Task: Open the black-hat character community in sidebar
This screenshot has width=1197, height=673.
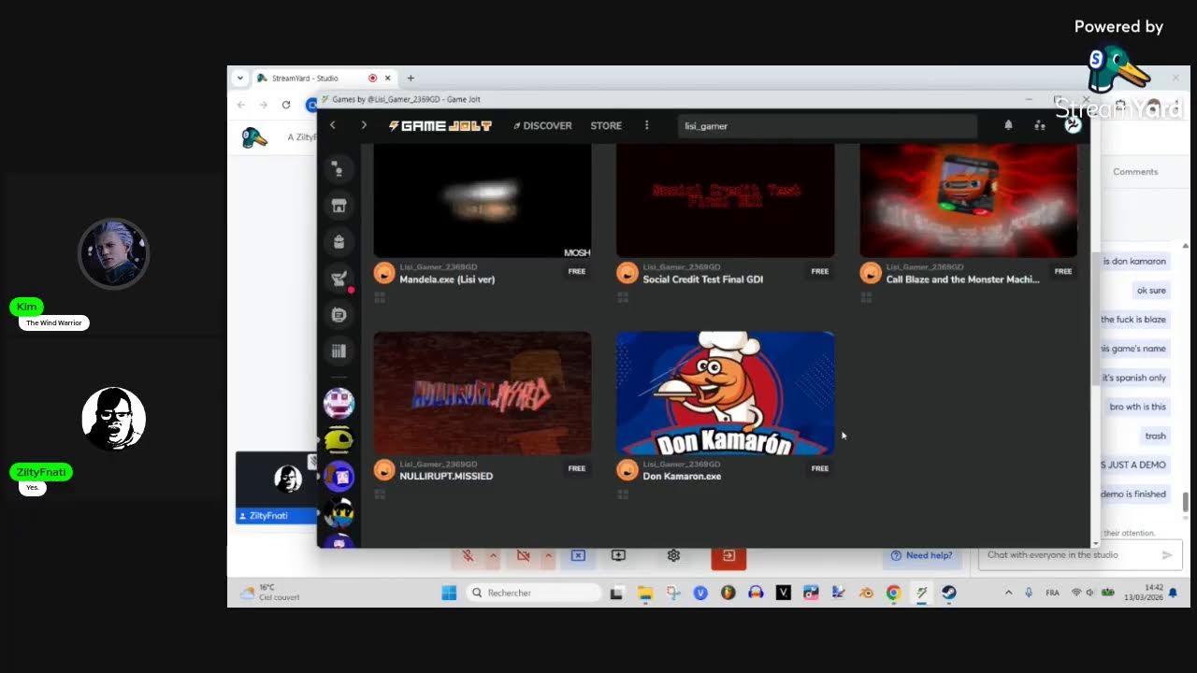Action: point(339,512)
